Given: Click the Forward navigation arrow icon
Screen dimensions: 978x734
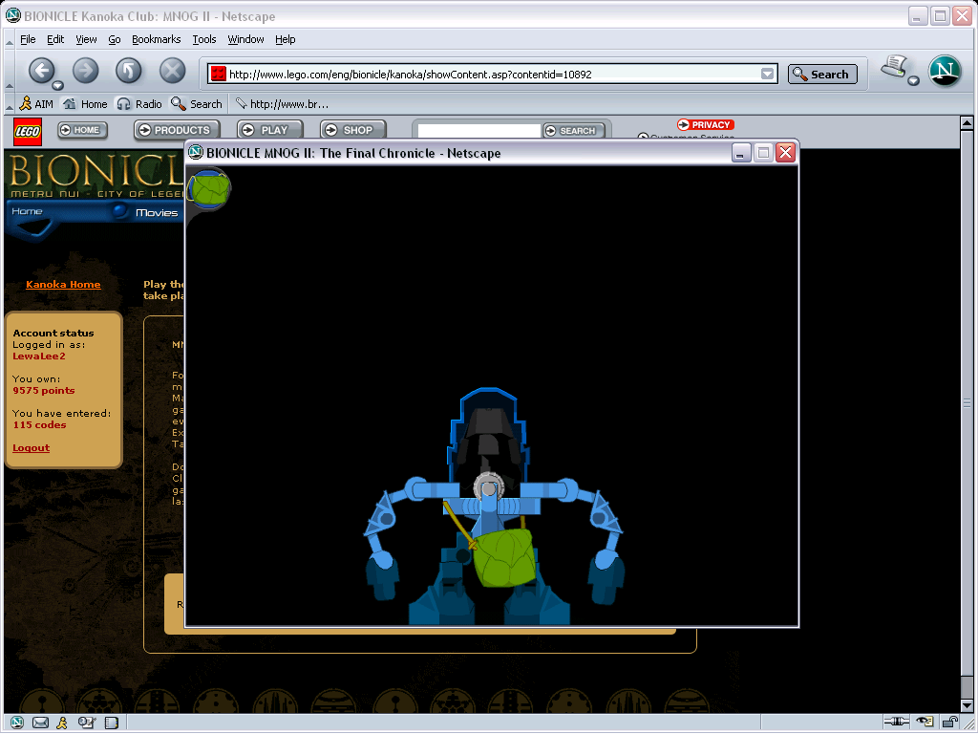Looking at the screenshot, I should (x=85, y=71).
